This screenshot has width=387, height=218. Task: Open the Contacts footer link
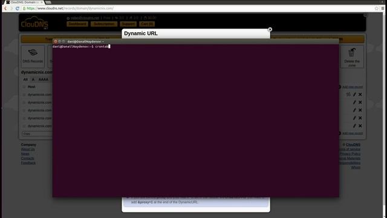27,158
